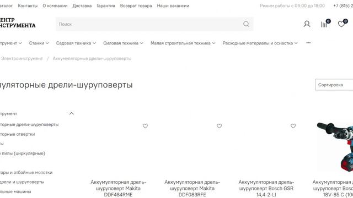Open Гарантия page
This screenshot has width=353, height=198.
(x=106, y=6)
